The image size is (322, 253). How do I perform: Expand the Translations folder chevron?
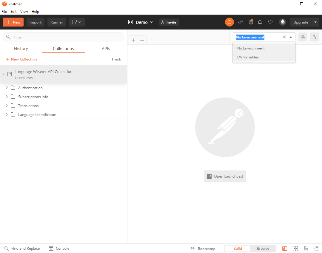click(7, 105)
